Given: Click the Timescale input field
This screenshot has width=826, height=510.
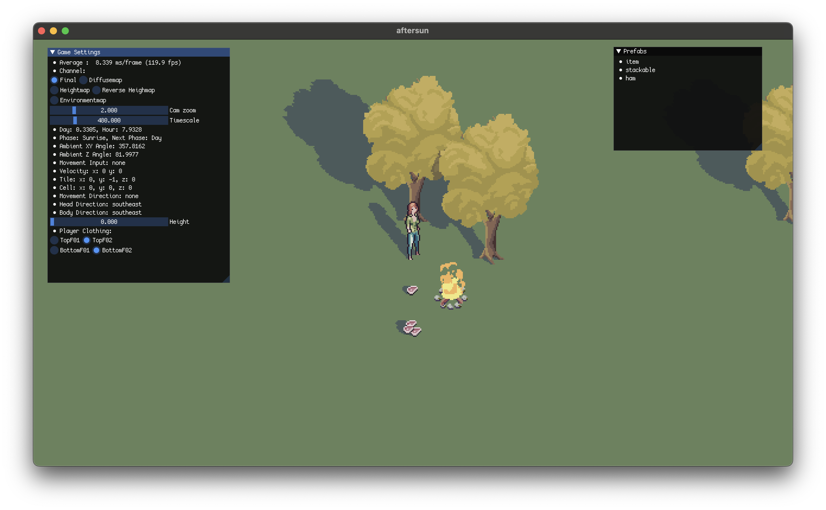Looking at the screenshot, I should coord(109,120).
